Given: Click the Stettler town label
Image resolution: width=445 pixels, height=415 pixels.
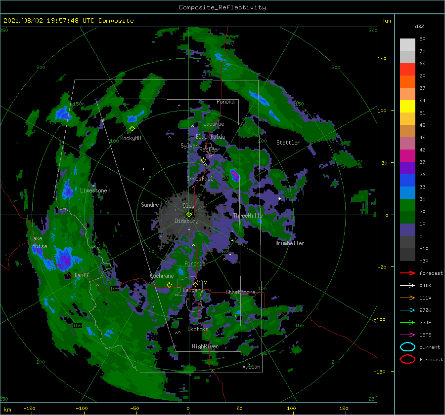Looking at the screenshot, I should [x=288, y=143].
